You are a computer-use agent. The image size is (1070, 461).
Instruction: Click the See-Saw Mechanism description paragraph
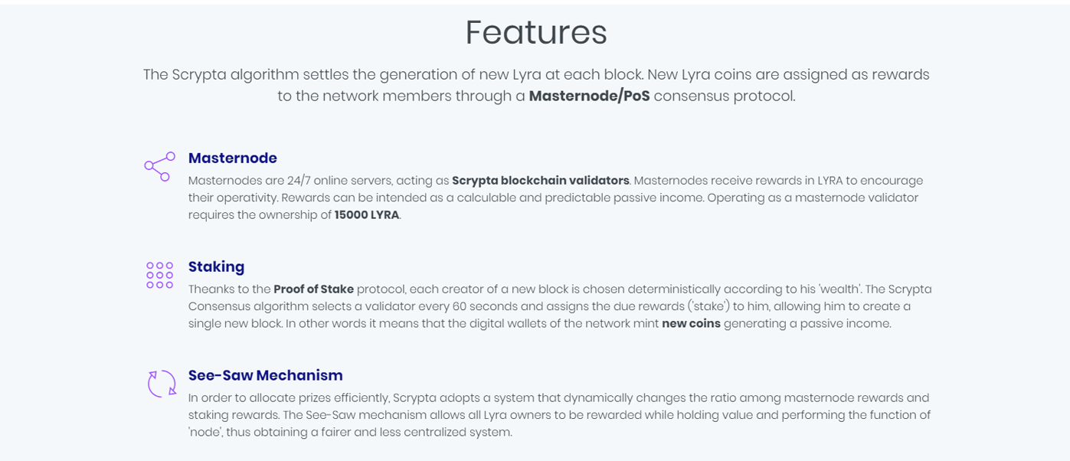point(560,415)
